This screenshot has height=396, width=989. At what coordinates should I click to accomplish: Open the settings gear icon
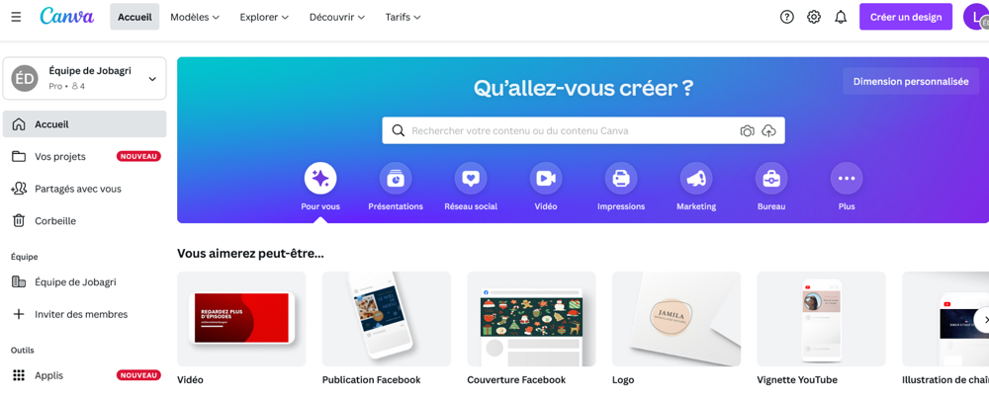[814, 17]
